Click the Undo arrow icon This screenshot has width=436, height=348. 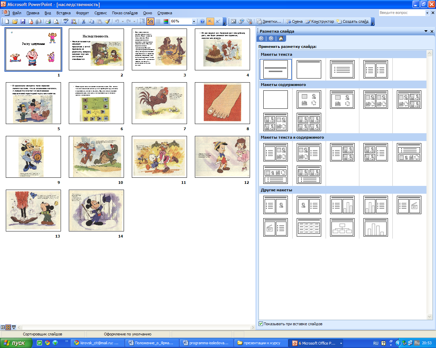(x=117, y=21)
